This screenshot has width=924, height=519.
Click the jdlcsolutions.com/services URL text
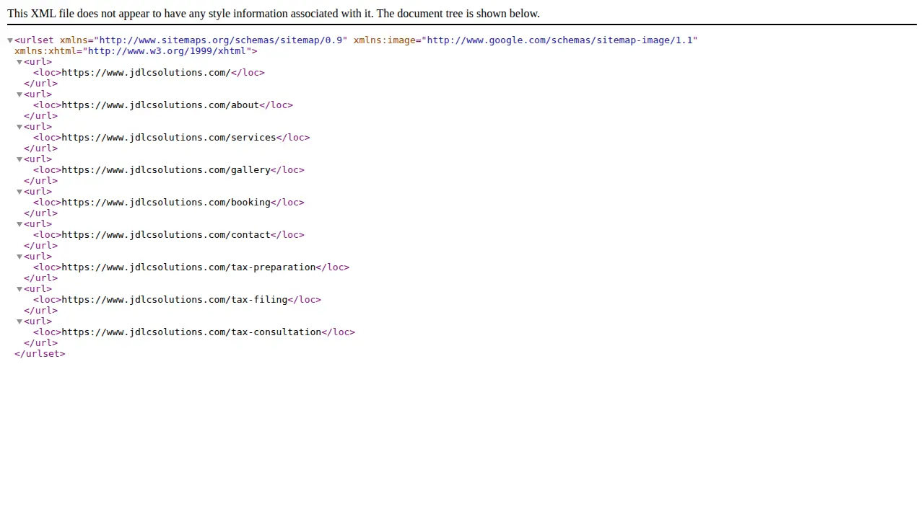click(169, 138)
